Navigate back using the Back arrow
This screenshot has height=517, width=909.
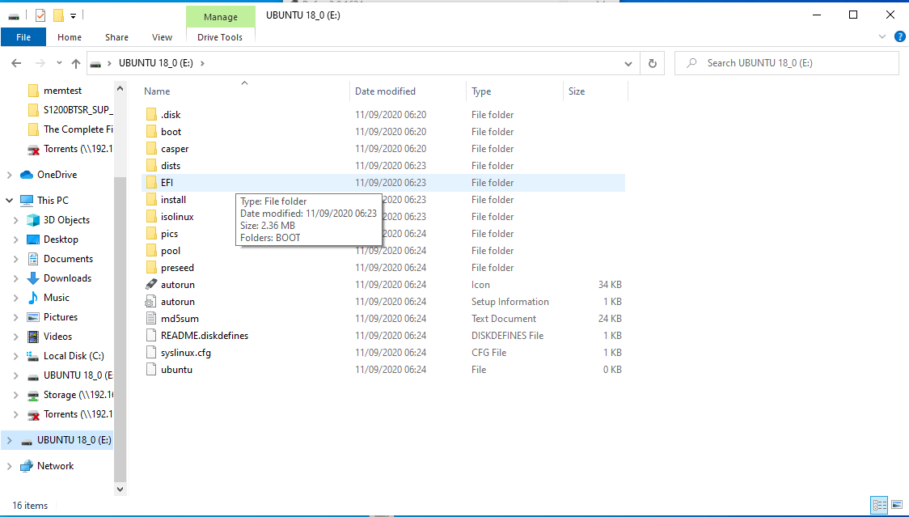15,62
